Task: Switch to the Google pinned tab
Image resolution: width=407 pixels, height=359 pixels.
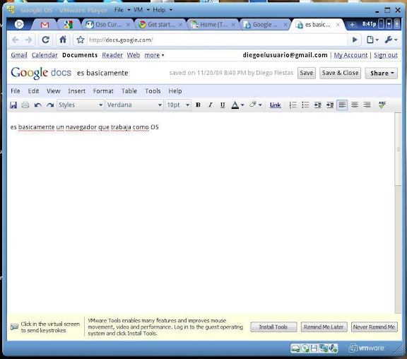Action: point(69,25)
